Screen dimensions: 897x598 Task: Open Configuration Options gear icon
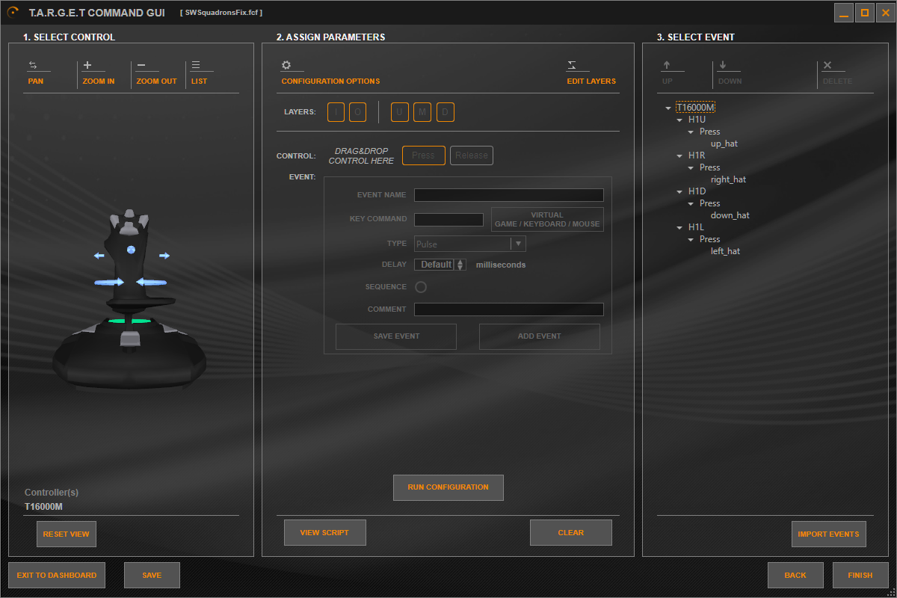pyautogui.click(x=286, y=65)
